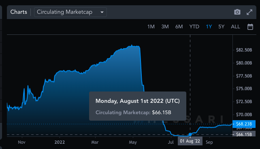Open the calendar date range picker
This screenshot has height=149, width=260.
[250, 27]
